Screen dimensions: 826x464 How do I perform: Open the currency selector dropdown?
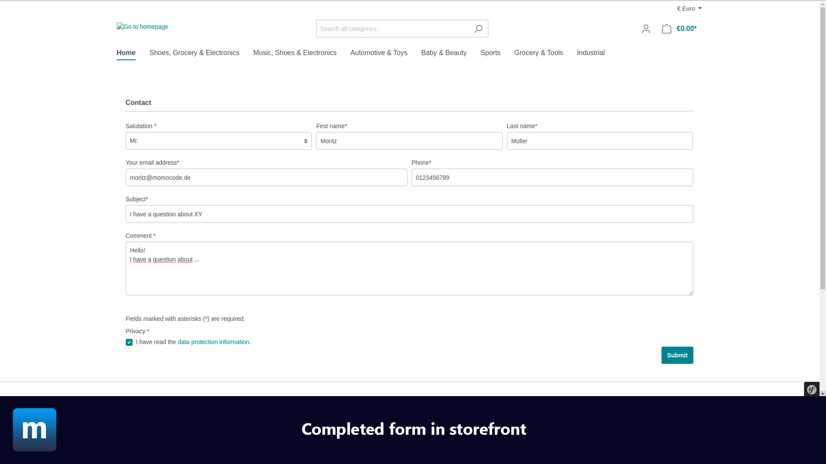coord(689,9)
